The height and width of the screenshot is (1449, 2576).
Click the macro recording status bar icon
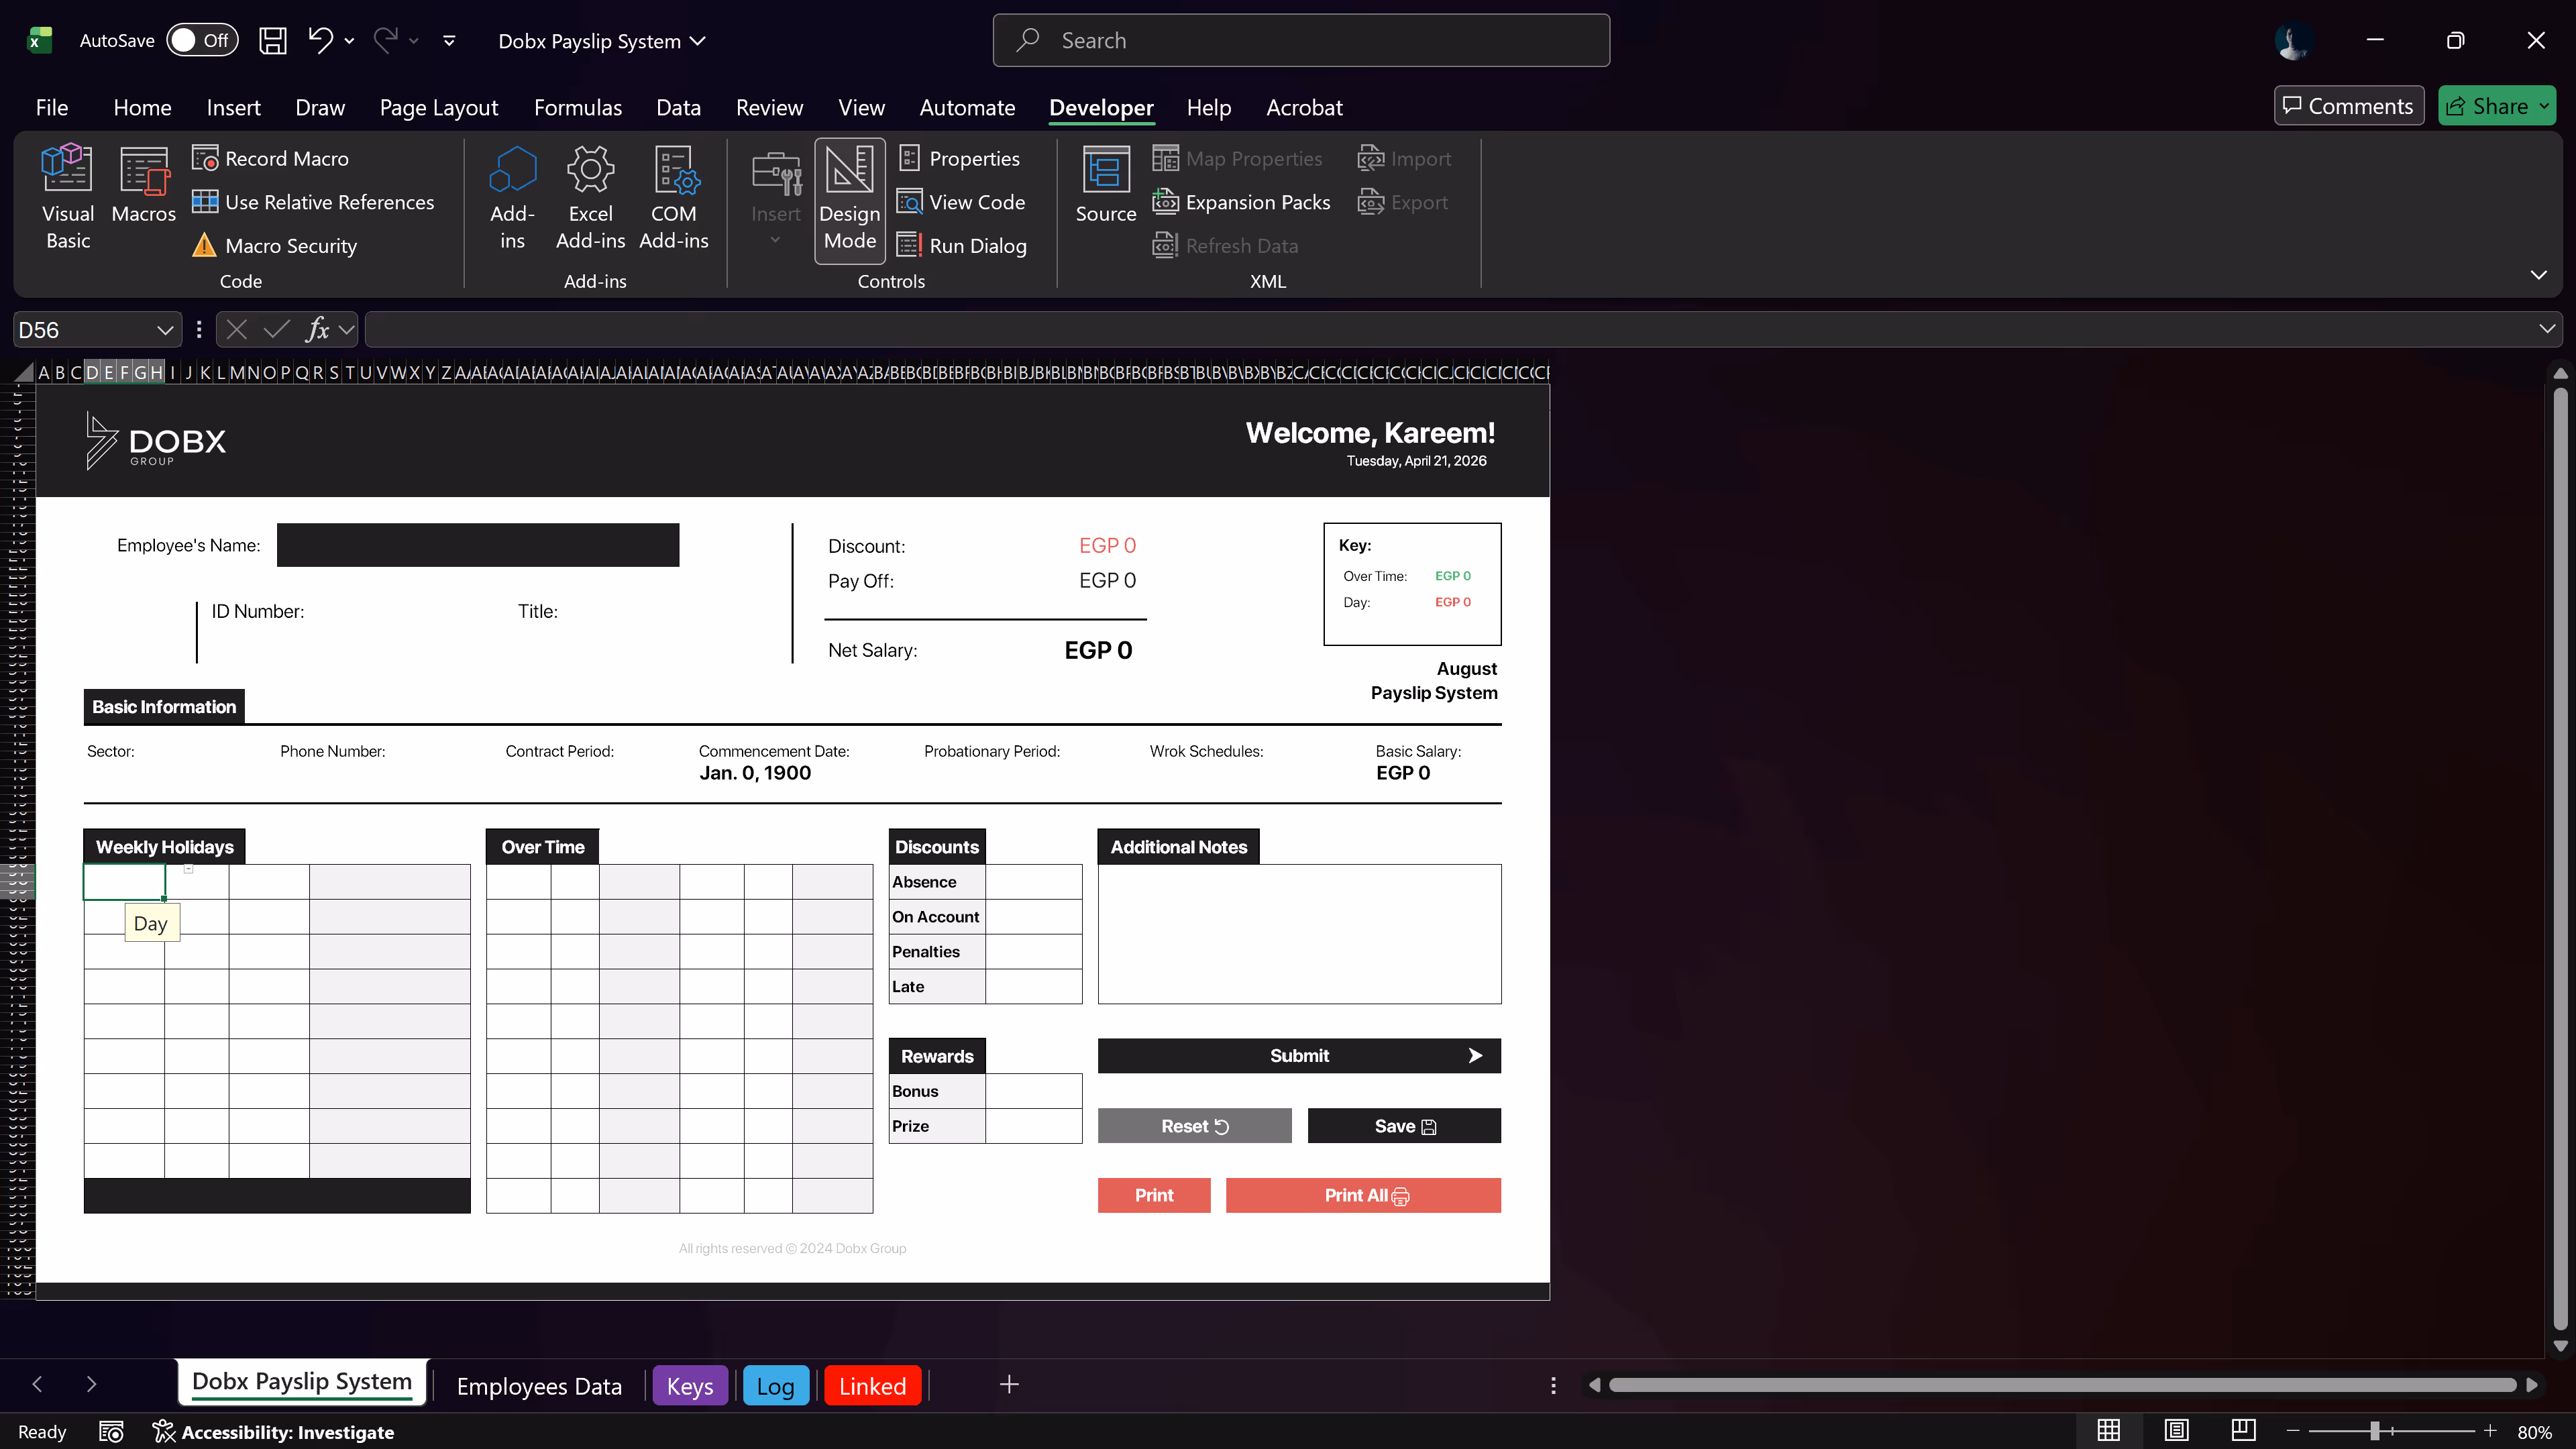click(111, 1432)
